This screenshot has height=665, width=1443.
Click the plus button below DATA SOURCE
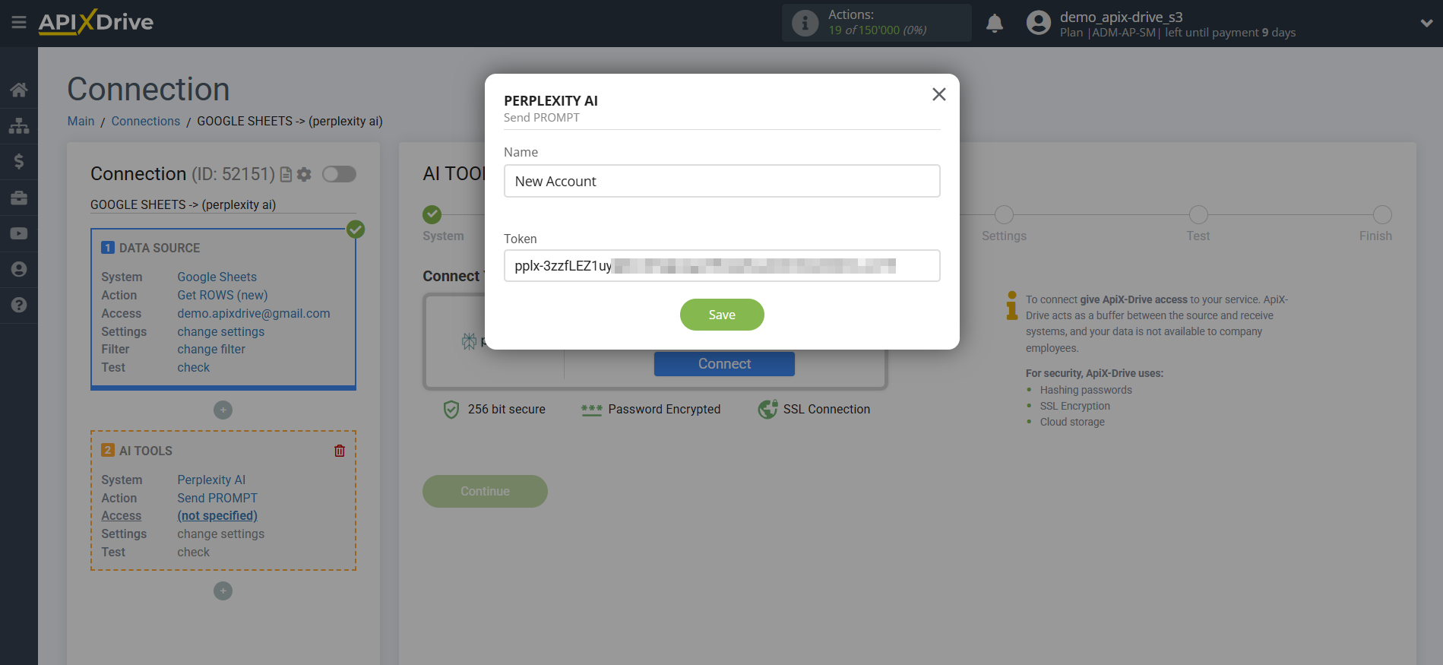click(x=223, y=410)
